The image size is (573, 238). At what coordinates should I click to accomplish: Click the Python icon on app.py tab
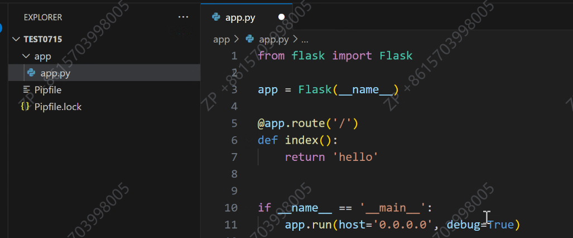pos(216,17)
